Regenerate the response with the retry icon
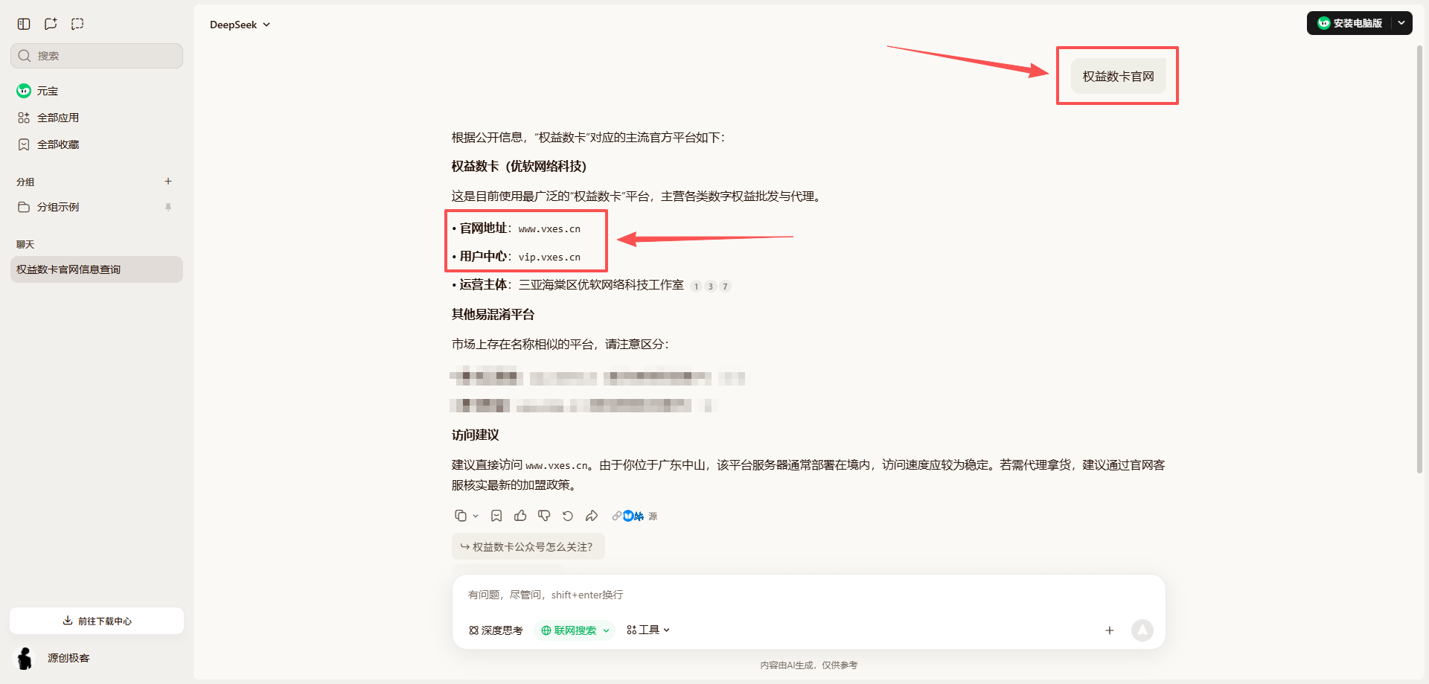This screenshot has width=1429, height=684. 568,515
